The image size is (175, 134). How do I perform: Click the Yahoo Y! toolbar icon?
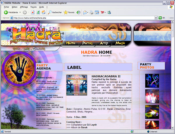pyautogui.click(x=102, y=12)
